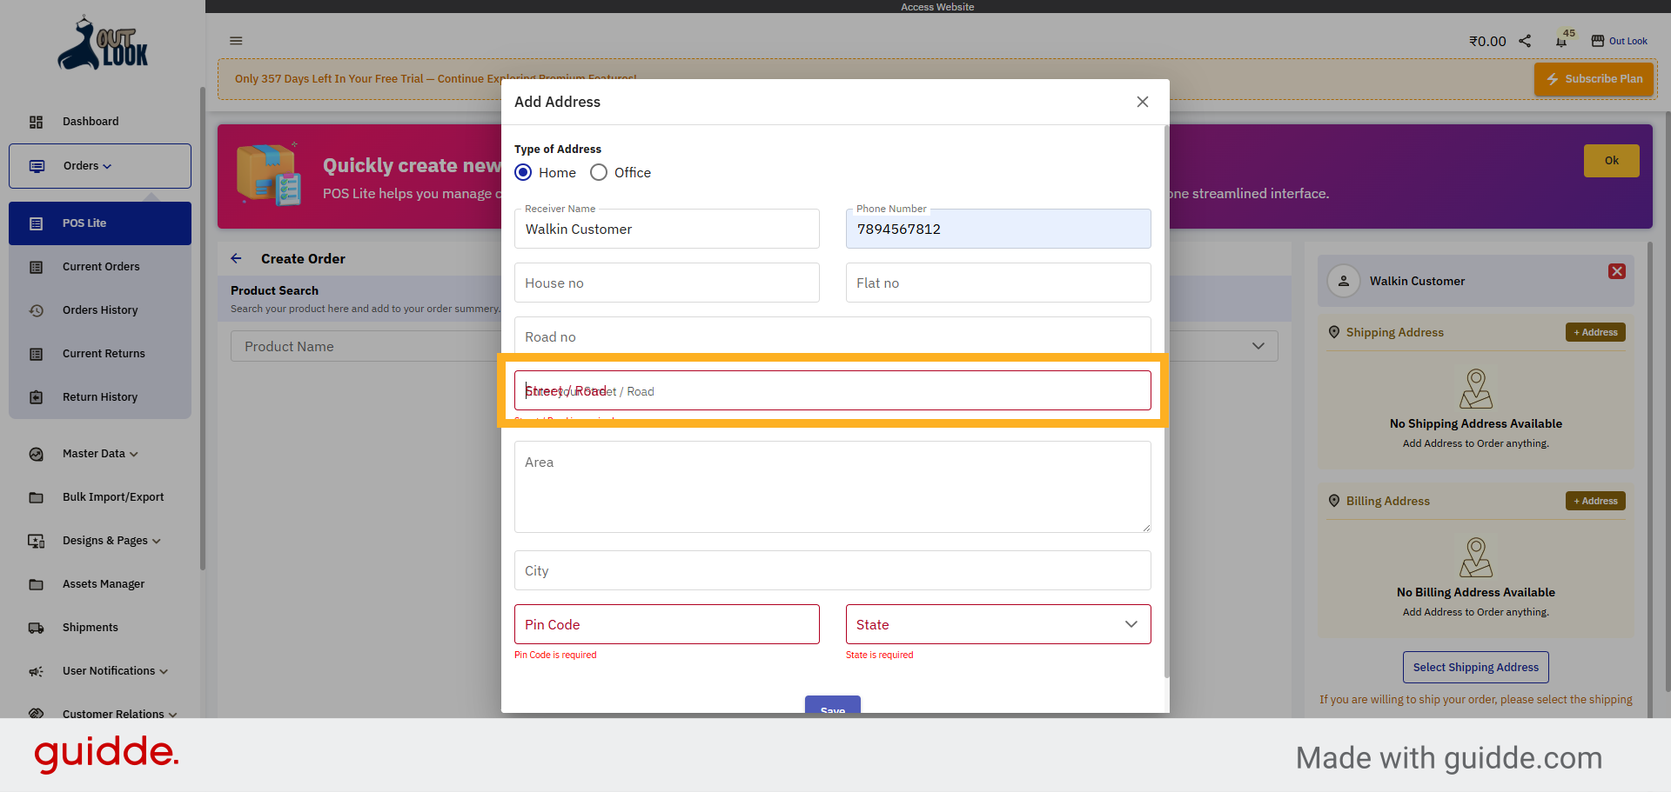The height and width of the screenshot is (792, 1671).
Task: Click the dialog's vertical scrollbar
Action: [1166, 400]
